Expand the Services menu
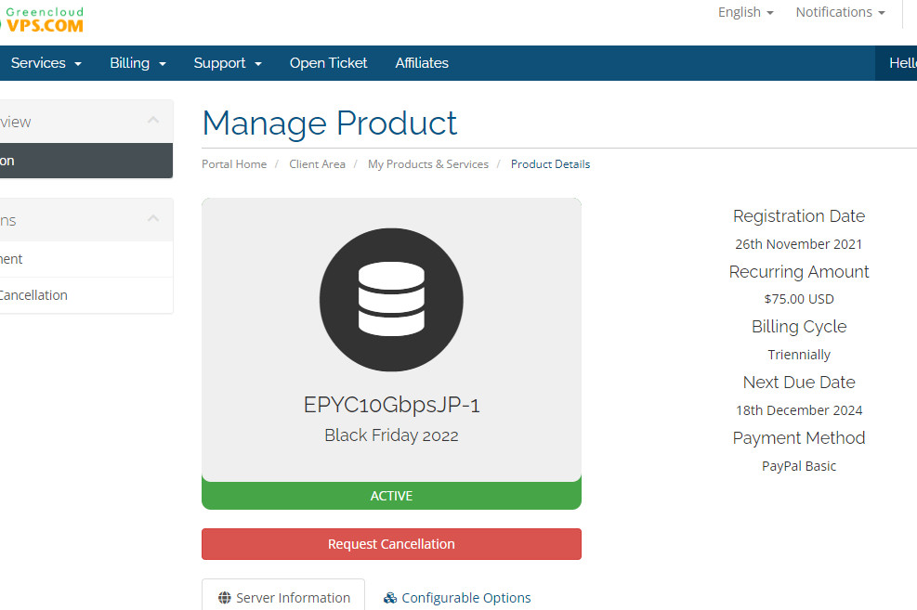Screen dimensions: 917x610 point(46,63)
